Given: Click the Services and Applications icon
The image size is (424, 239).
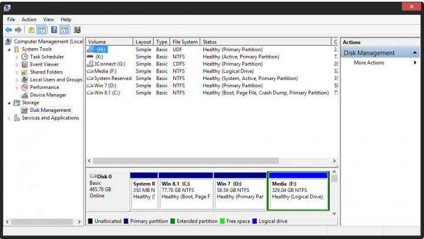Looking at the screenshot, I should coord(16,118).
